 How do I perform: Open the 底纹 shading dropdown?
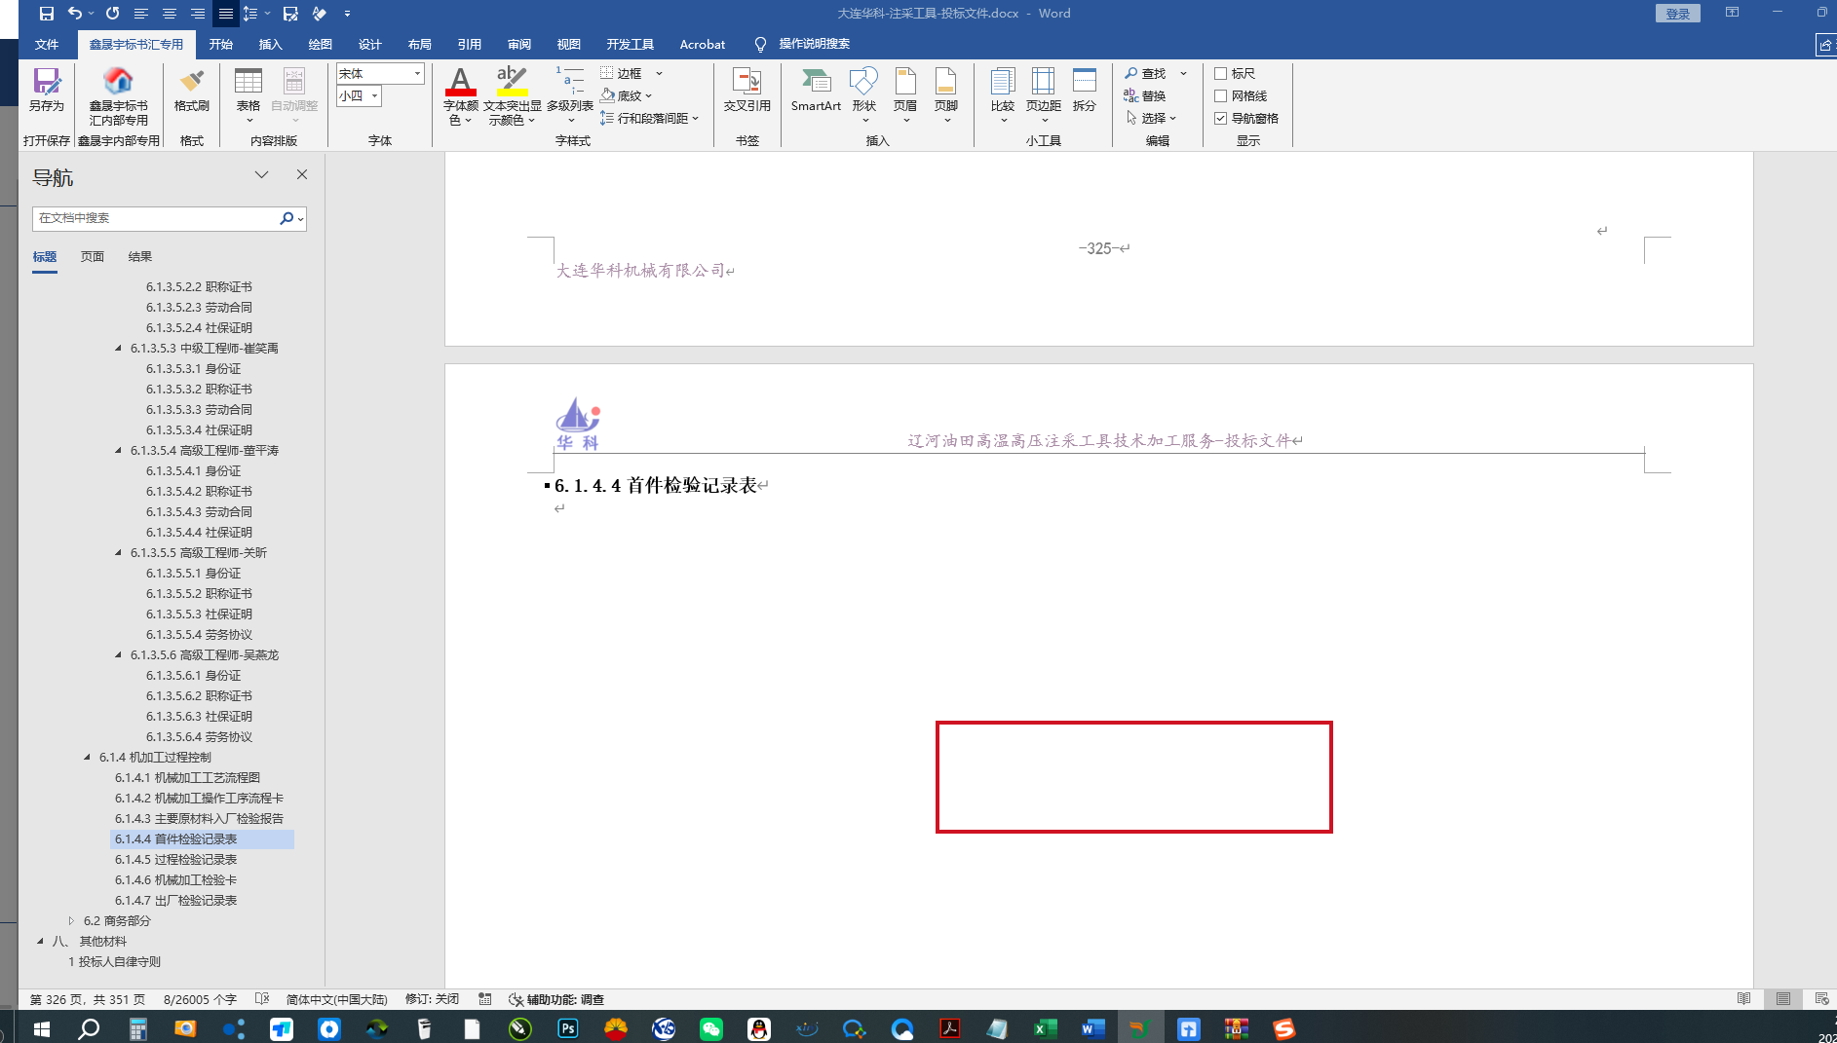(x=648, y=95)
